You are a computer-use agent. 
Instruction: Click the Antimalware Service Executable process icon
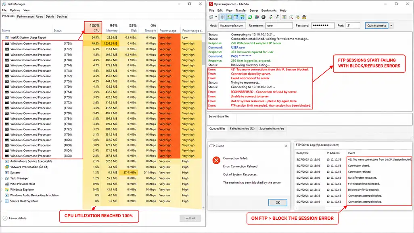pyautogui.click(x=7, y=161)
